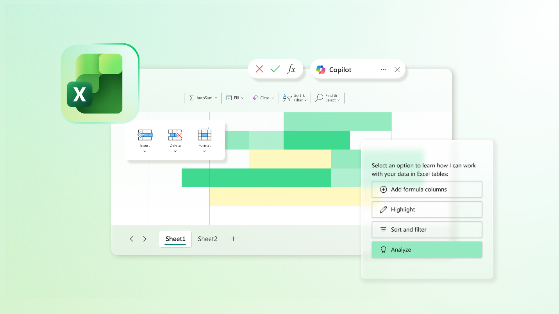Viewport: 559px width, 314px height.
Task: Click the Format cells icon
Action: 204,134
